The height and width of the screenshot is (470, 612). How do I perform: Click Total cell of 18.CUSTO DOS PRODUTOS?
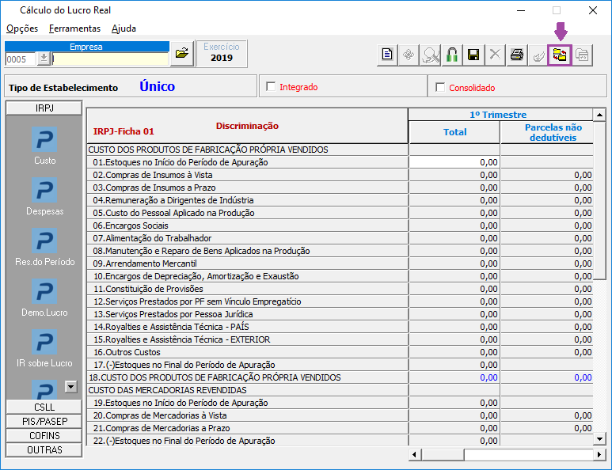tap(454, 377)
